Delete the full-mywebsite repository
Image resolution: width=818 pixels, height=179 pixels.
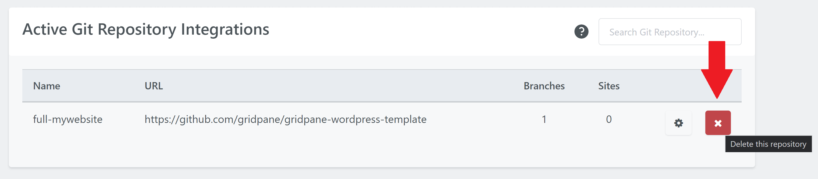pos(718,123)
